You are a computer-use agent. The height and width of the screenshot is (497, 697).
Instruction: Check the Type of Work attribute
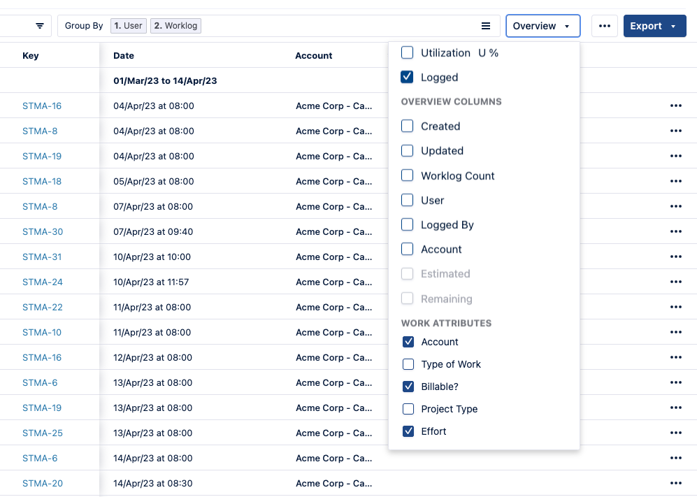[x=408, y=364]
